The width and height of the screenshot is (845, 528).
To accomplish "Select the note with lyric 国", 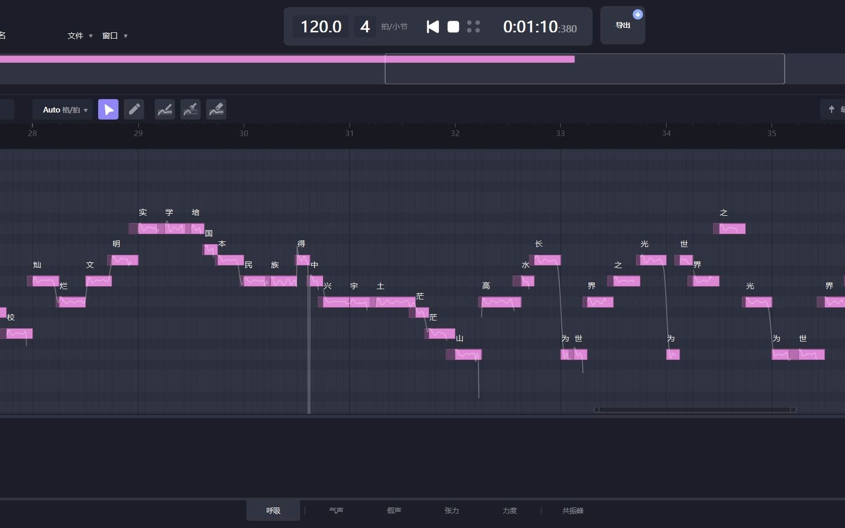I will click(x=210, y=250).
